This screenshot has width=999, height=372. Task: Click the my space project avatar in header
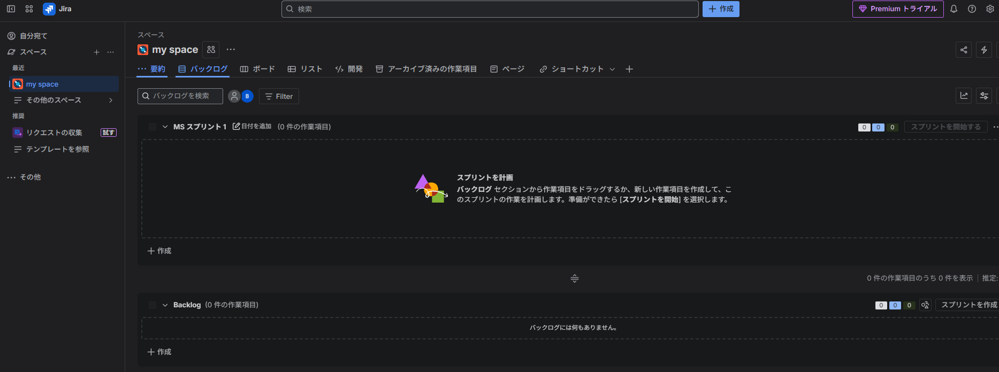coord(143,50)
